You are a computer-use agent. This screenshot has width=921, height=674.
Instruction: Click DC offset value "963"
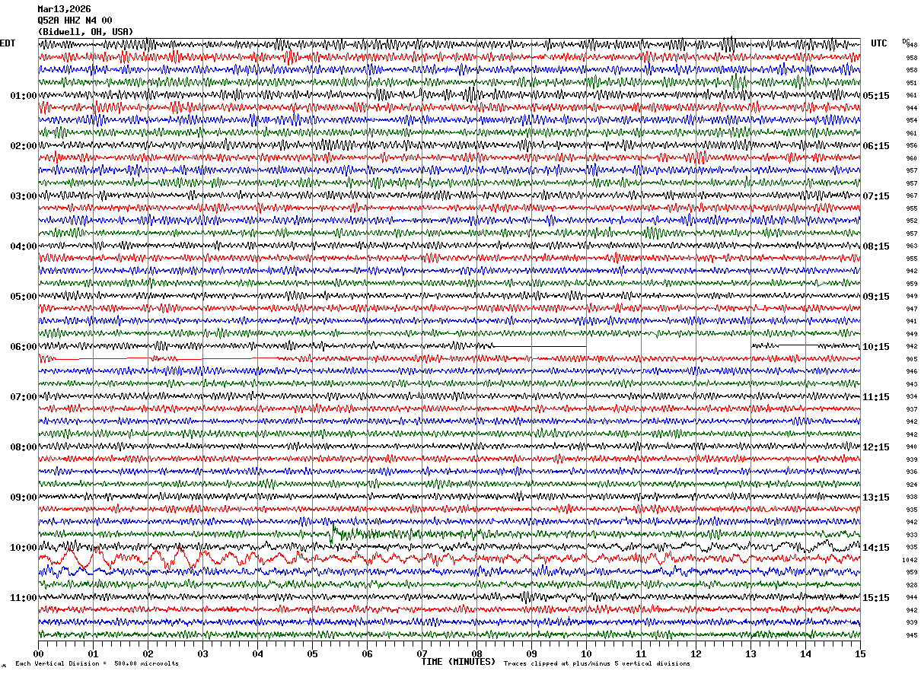912,246
